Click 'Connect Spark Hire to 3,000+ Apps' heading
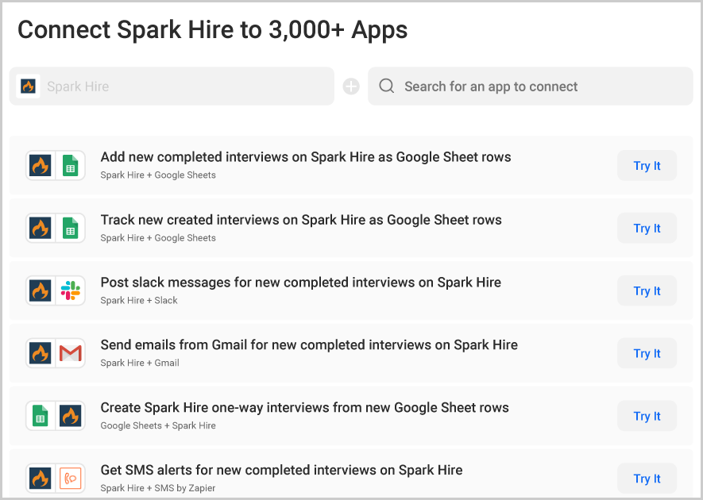The height and width of the screenshot is (500, 703). pos(213,30)
